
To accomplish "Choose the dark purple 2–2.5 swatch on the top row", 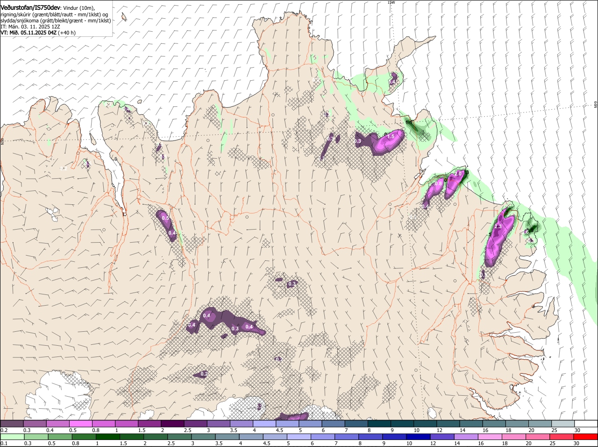I will (172, 424).
